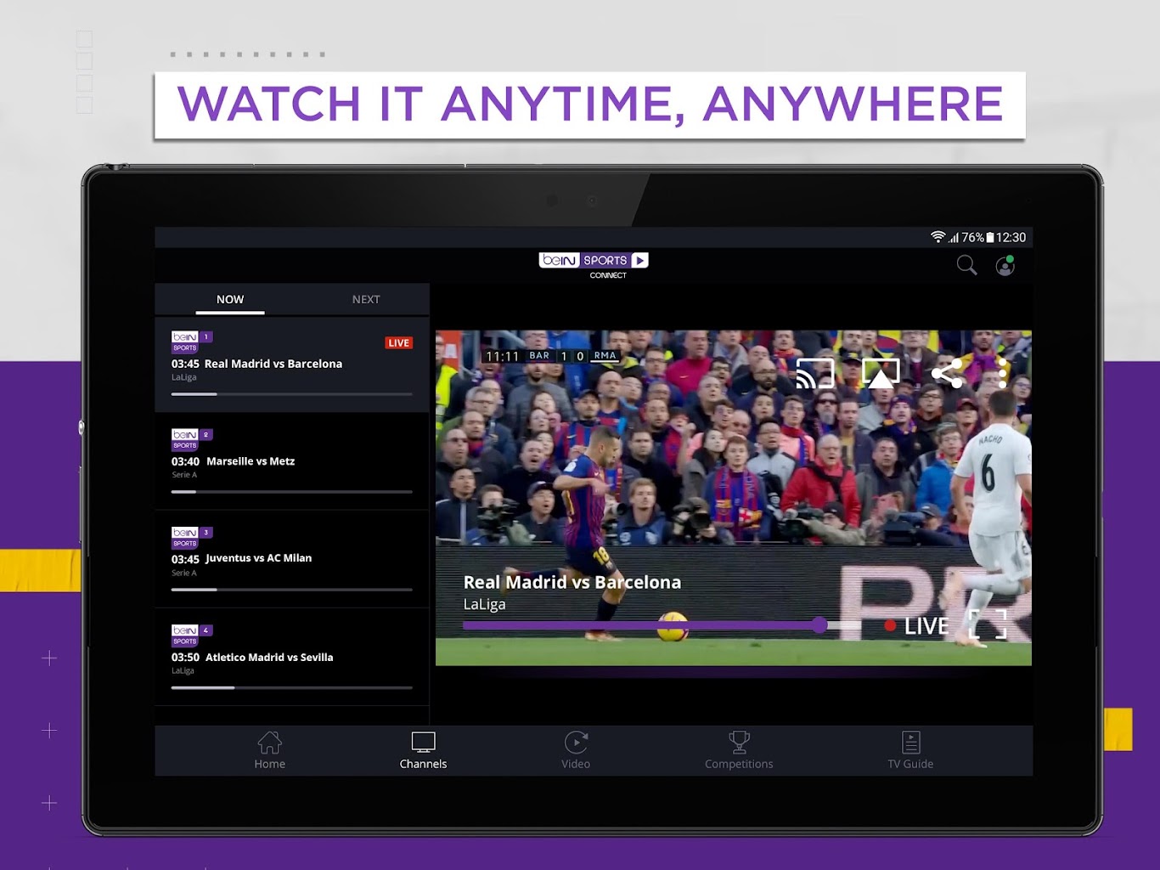Click the beIN SPORTS 2 channel logo
Image resolution: width=1160 pixels, height=870 pixels.
pyautogui.click(x=192, y=439)
